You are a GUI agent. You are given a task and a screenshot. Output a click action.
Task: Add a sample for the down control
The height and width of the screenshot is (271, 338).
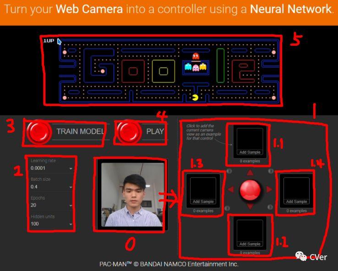250,234
